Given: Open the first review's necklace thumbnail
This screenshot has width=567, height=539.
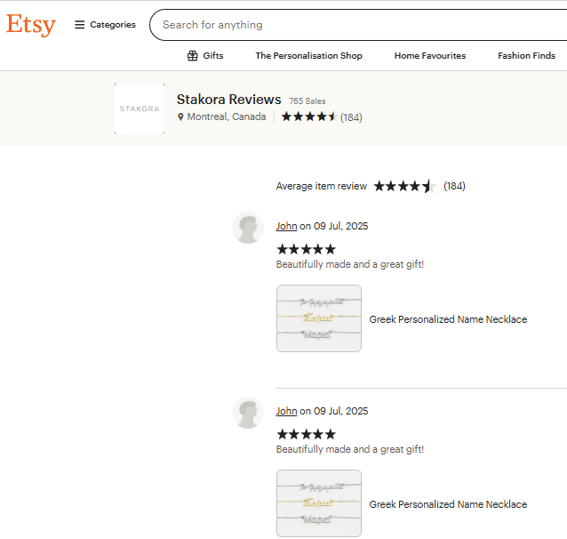Looking at the screenshot, I should click(x=319, y=318).
